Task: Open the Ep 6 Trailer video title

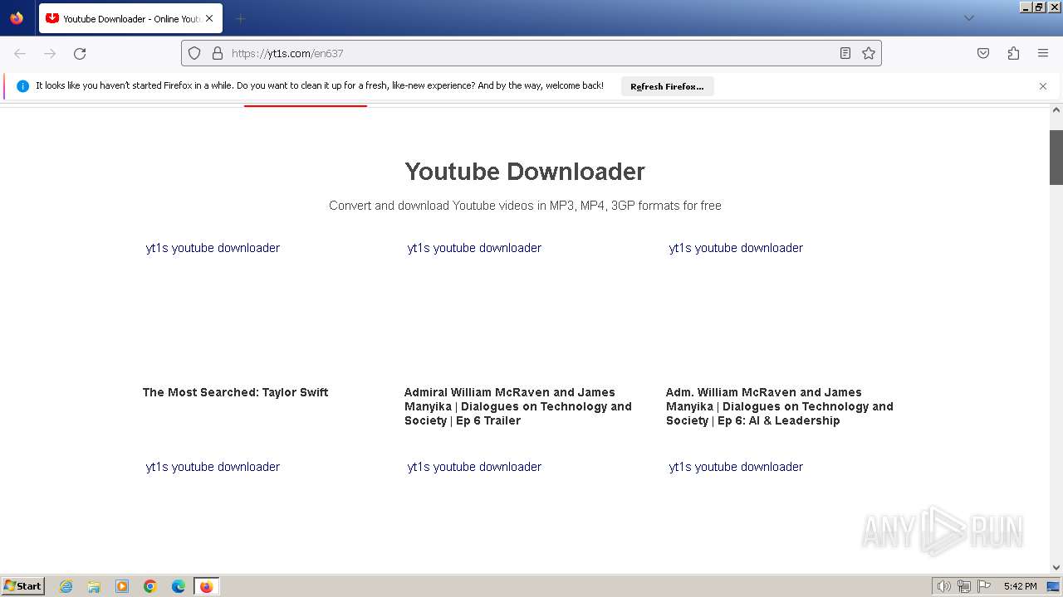Action: point(518,406)
